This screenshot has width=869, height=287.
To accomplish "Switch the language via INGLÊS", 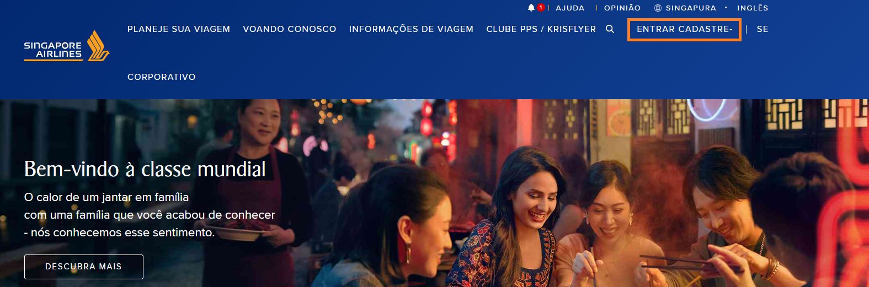I will [753, 8].
